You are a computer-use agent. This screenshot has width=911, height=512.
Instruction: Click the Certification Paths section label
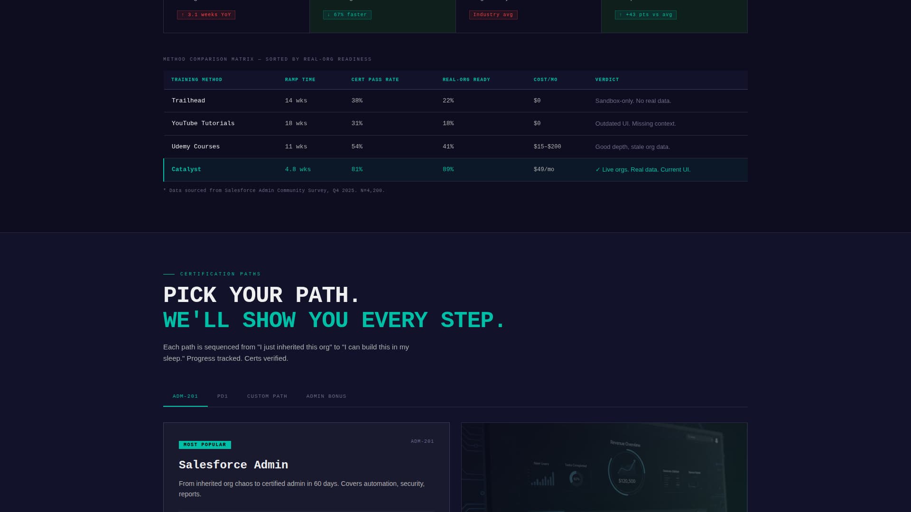pos(220,274)
